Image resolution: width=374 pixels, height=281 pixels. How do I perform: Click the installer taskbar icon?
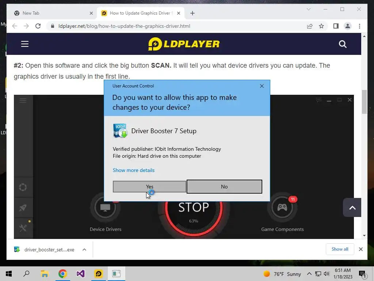116,274
